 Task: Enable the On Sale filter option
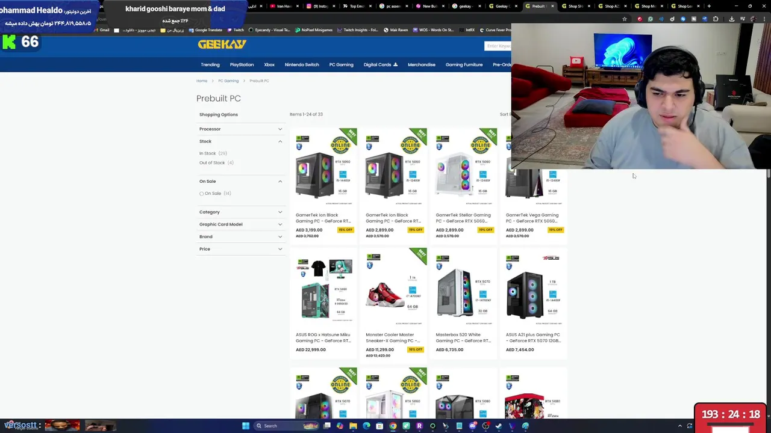pos(201,194)
